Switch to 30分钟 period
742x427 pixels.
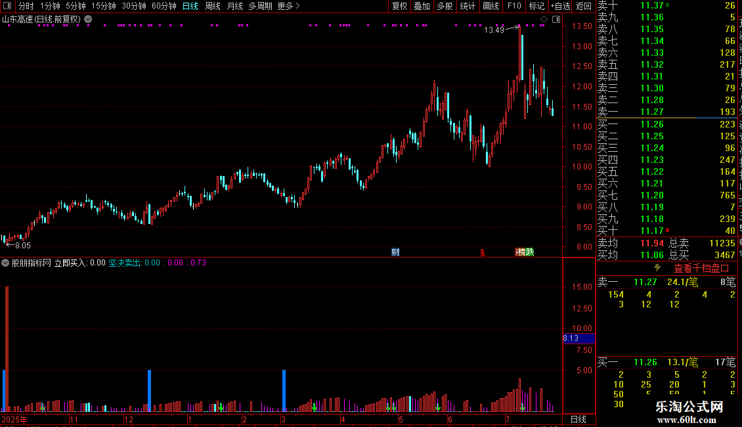134,6
